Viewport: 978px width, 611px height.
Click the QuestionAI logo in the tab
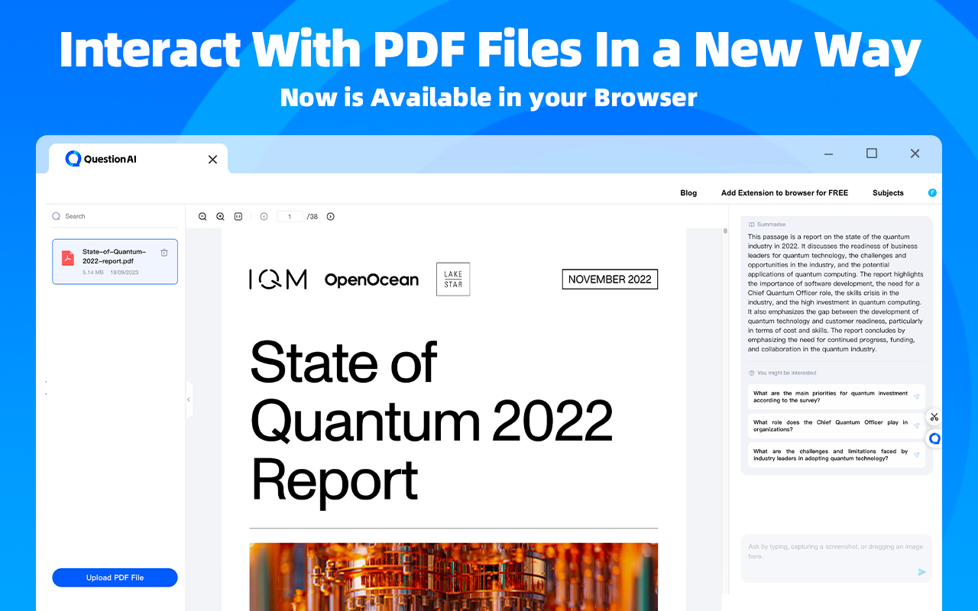click(100, 159)
